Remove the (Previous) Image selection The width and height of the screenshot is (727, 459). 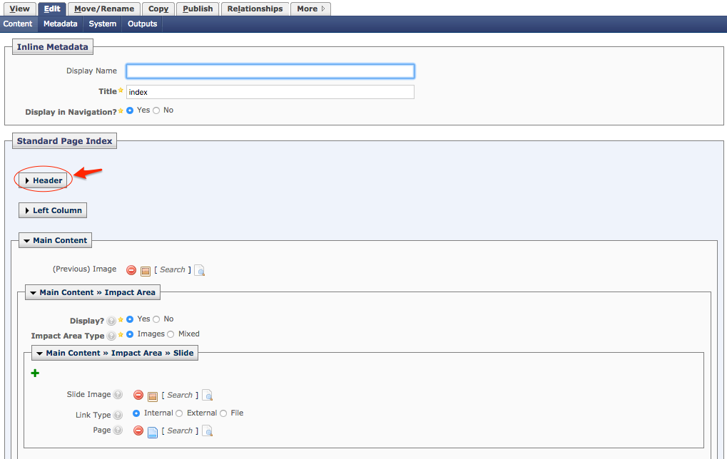coord(131,270)
